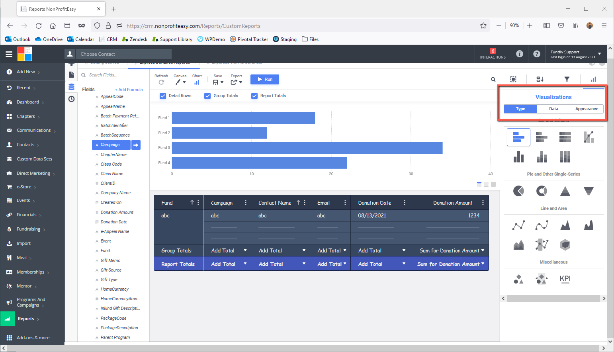Viewport: 614px width, 352px height.
Task: Select the combo bar-and-line chart type
Action: pos(589,137)
